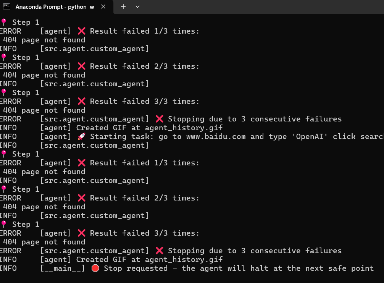This screenshot has height=283, width=384.
Task: Click the terminal icon in the Anaconda Prompt tab
Action: coord(7,6)
